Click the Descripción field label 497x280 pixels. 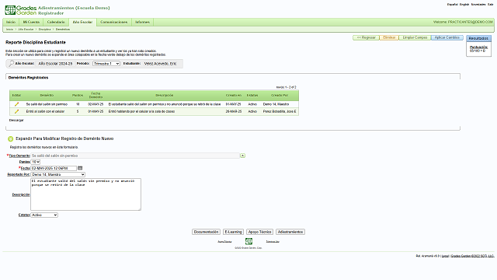(21, 194)
